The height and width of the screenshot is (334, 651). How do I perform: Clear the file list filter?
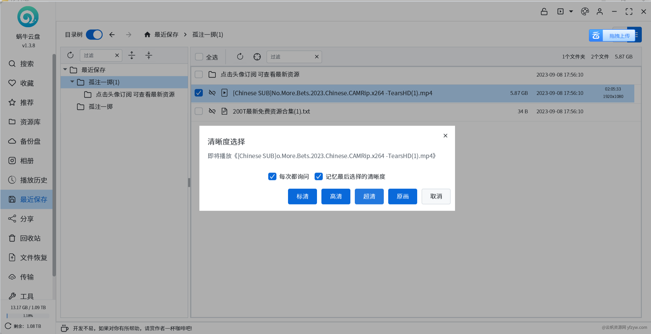pyautogui.click(x=317, y=57)
